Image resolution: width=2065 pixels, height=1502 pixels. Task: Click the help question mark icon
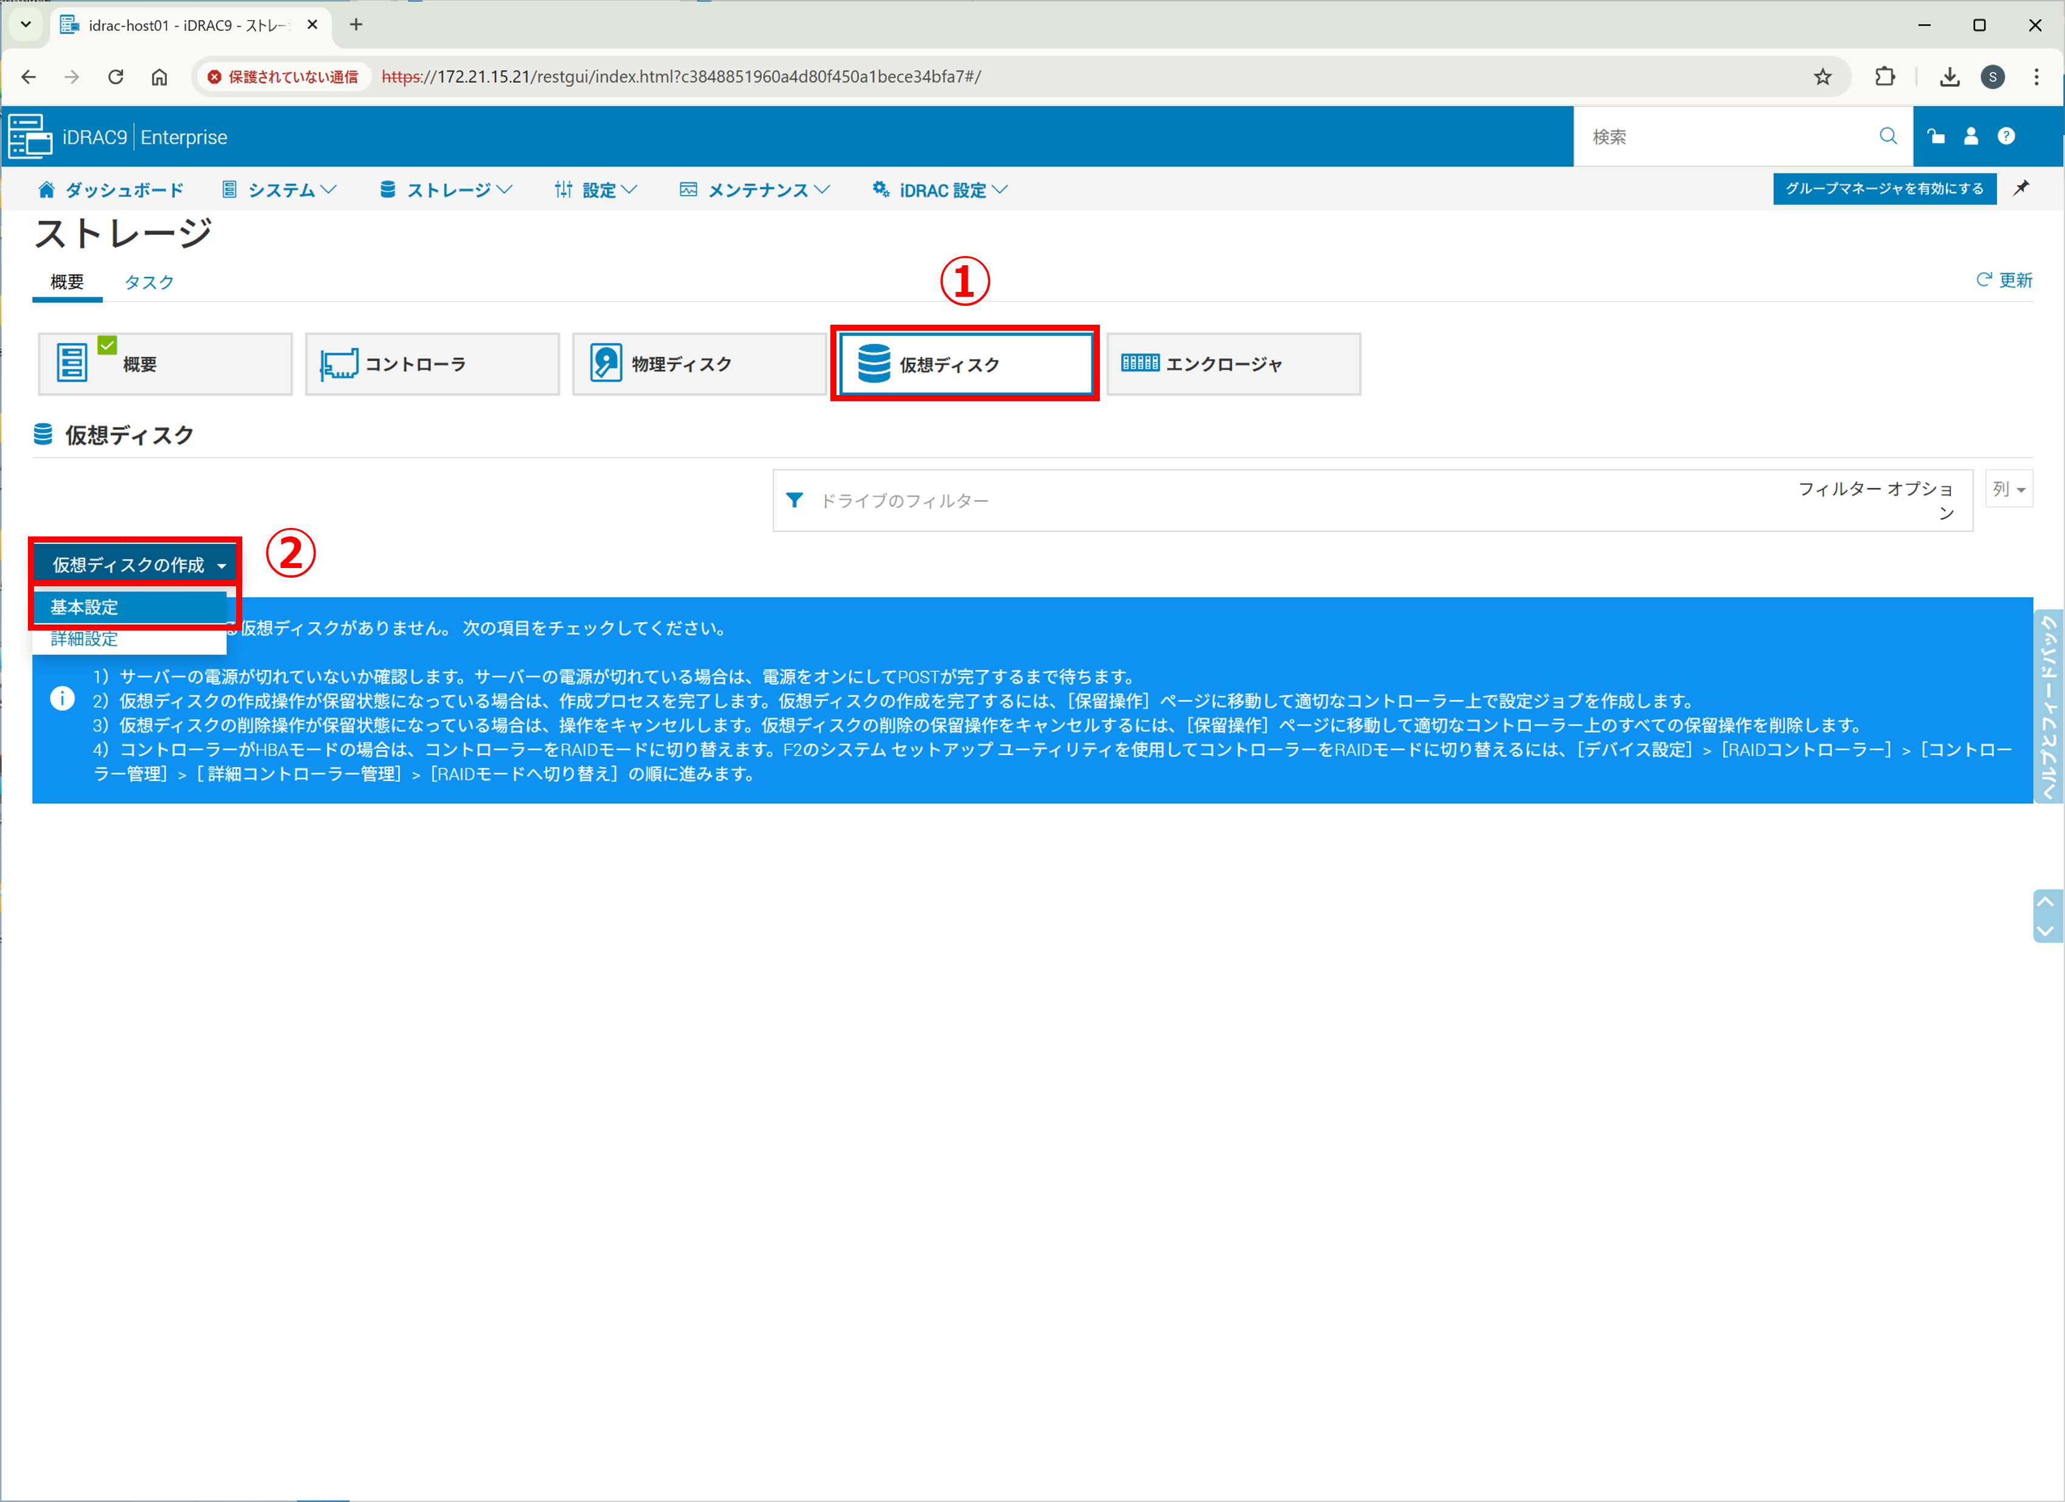[2006, 137]
